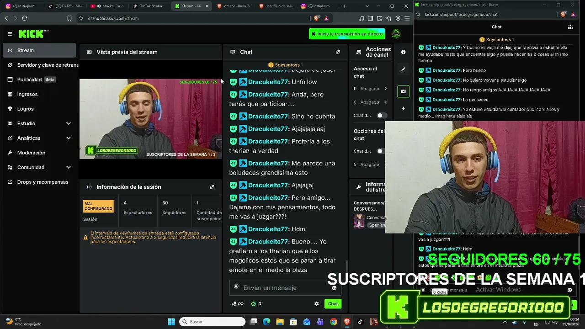Viewport: 585px width, 329px height.
Task: Click the dashboard address bar URL
Action: pyautogui.click(x=113, y=18)
